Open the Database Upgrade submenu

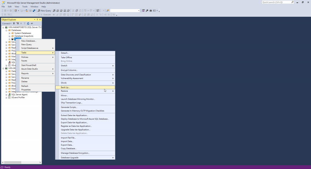pos(85,158)
